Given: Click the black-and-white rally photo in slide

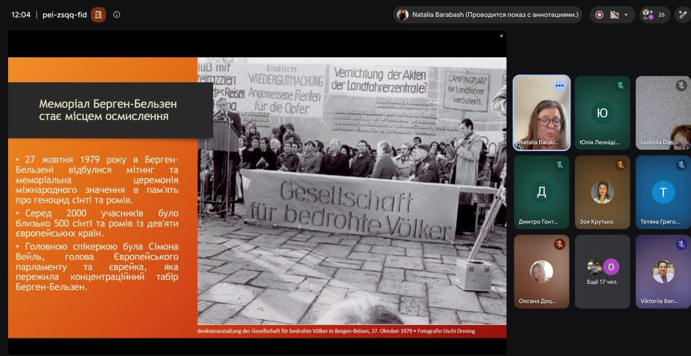Looking at the screenshot, I should pos(352,191).
